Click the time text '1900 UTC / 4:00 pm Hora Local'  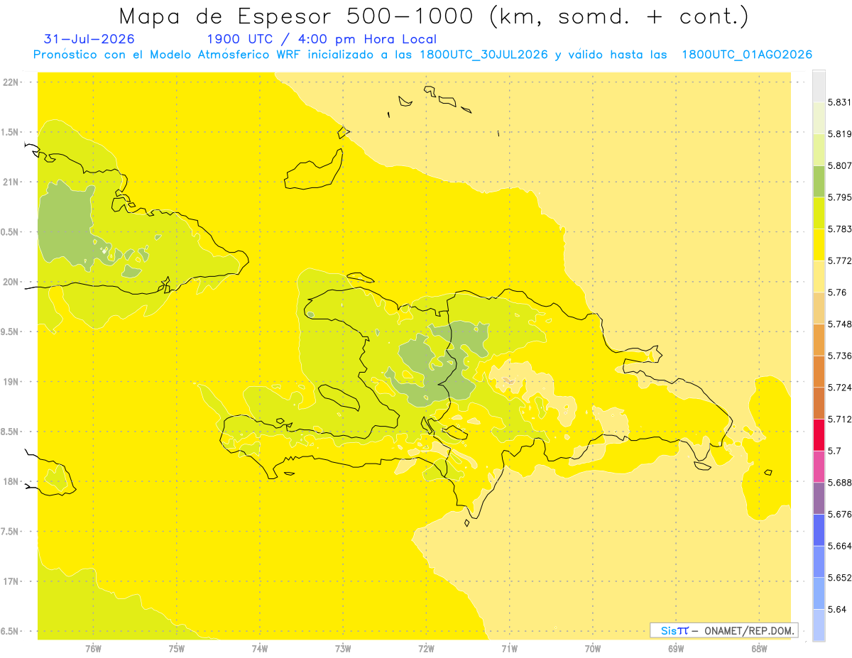[x=321, y=40]
